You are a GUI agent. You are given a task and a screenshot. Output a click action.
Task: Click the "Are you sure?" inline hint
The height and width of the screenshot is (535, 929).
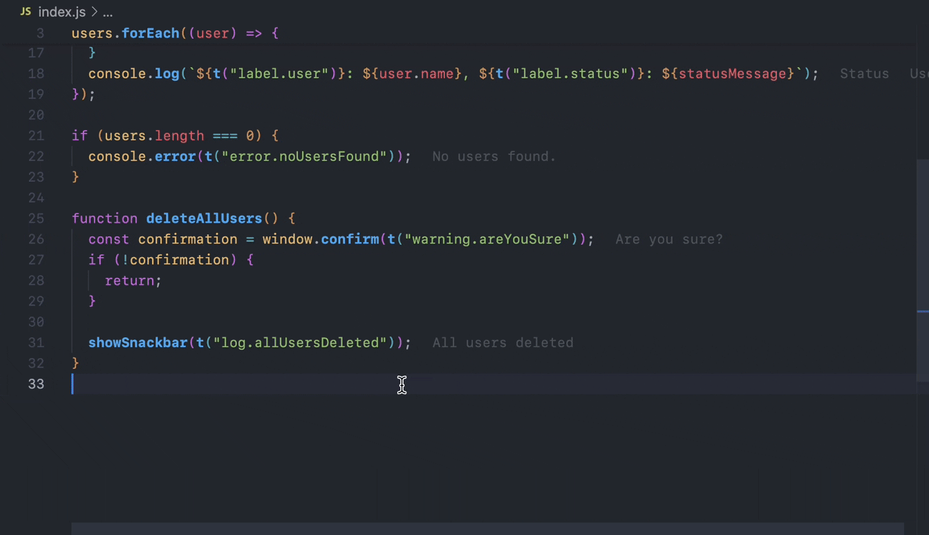[x=669, y=239]
